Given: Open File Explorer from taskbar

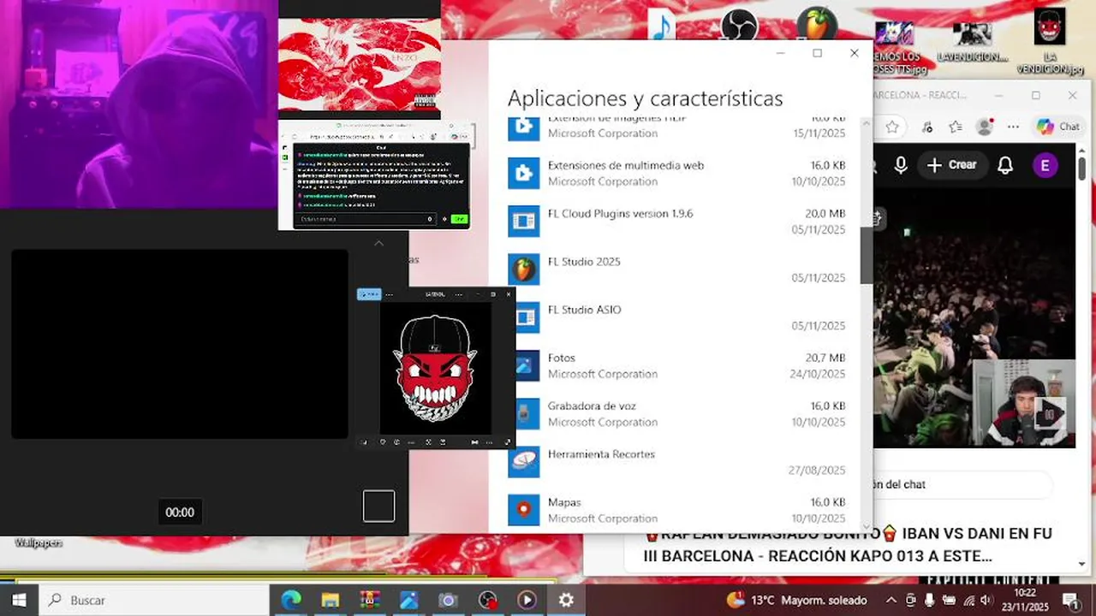Looking at the screenshot, I should pyautogui.click(x=331, y=601).
